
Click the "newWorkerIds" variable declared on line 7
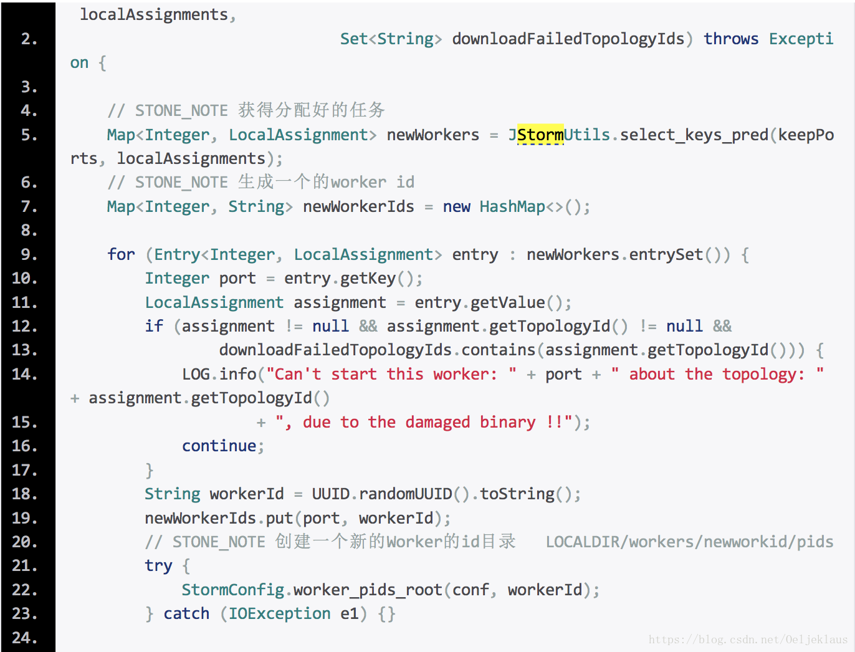tap(358, 206)
